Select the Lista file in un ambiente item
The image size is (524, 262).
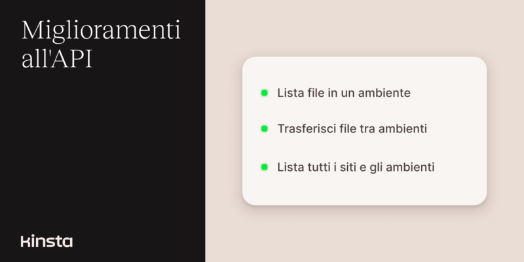344,93
